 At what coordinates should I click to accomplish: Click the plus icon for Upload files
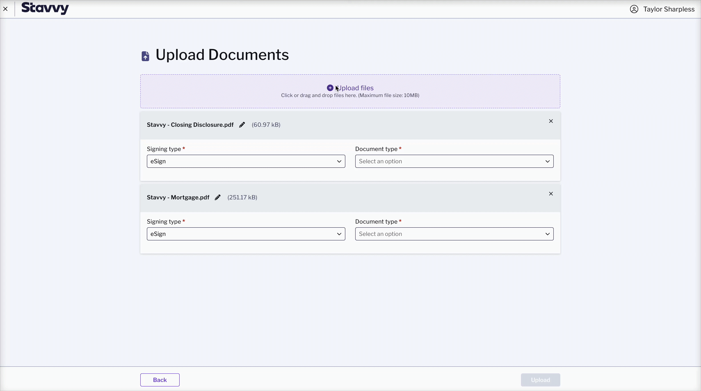330,88
